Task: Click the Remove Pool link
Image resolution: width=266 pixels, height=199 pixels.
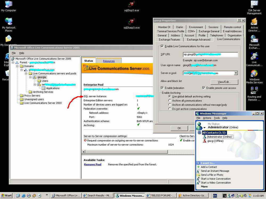Action: [x=93, y=164]
